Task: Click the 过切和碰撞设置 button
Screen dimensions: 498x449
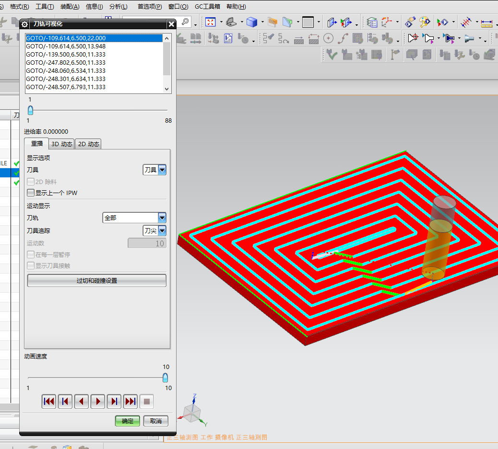Action: pos(97,280)
